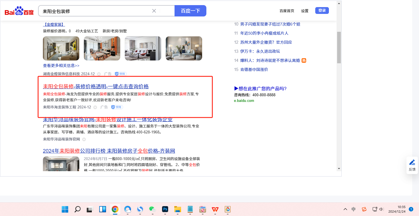Click the Sogou input method tray icon

(x=364, y=209)
